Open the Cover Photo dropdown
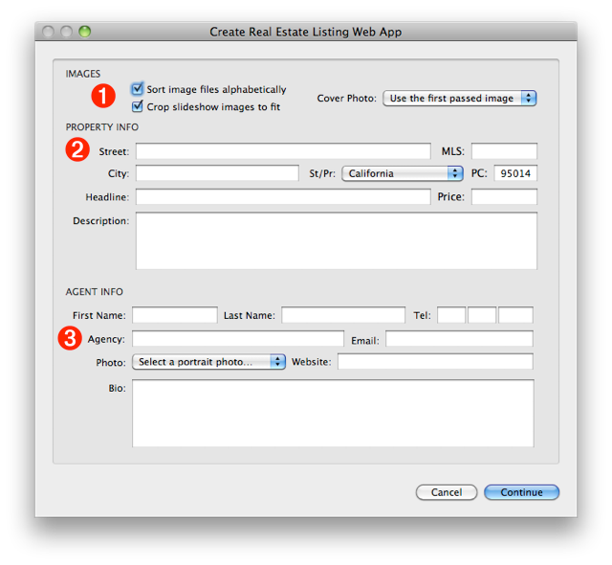Viewport: 612px width, 565px height. pos(459,98)
